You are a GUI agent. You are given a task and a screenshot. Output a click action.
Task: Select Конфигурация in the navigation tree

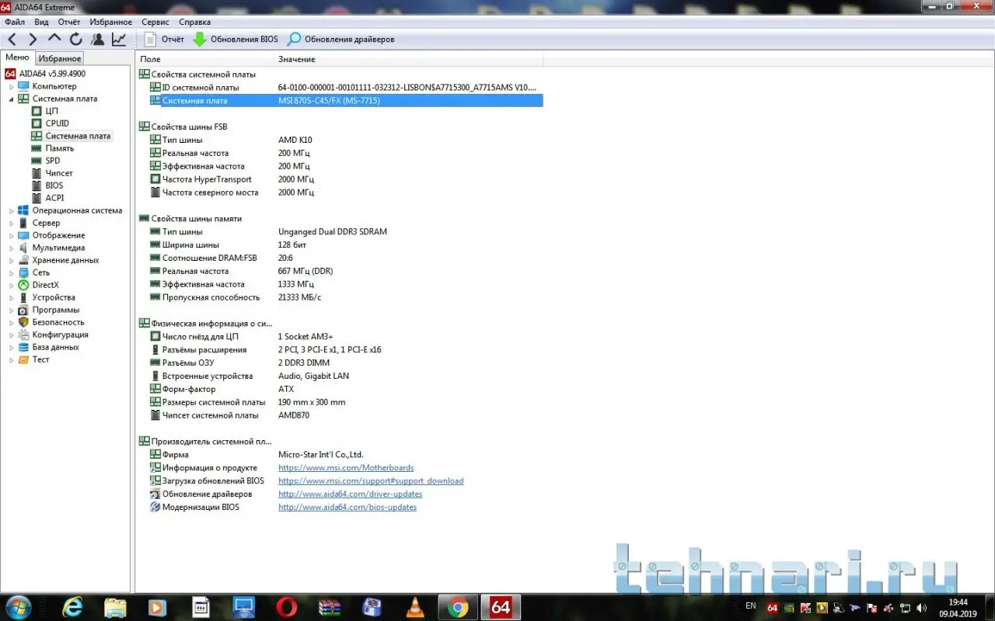point(60,335)
